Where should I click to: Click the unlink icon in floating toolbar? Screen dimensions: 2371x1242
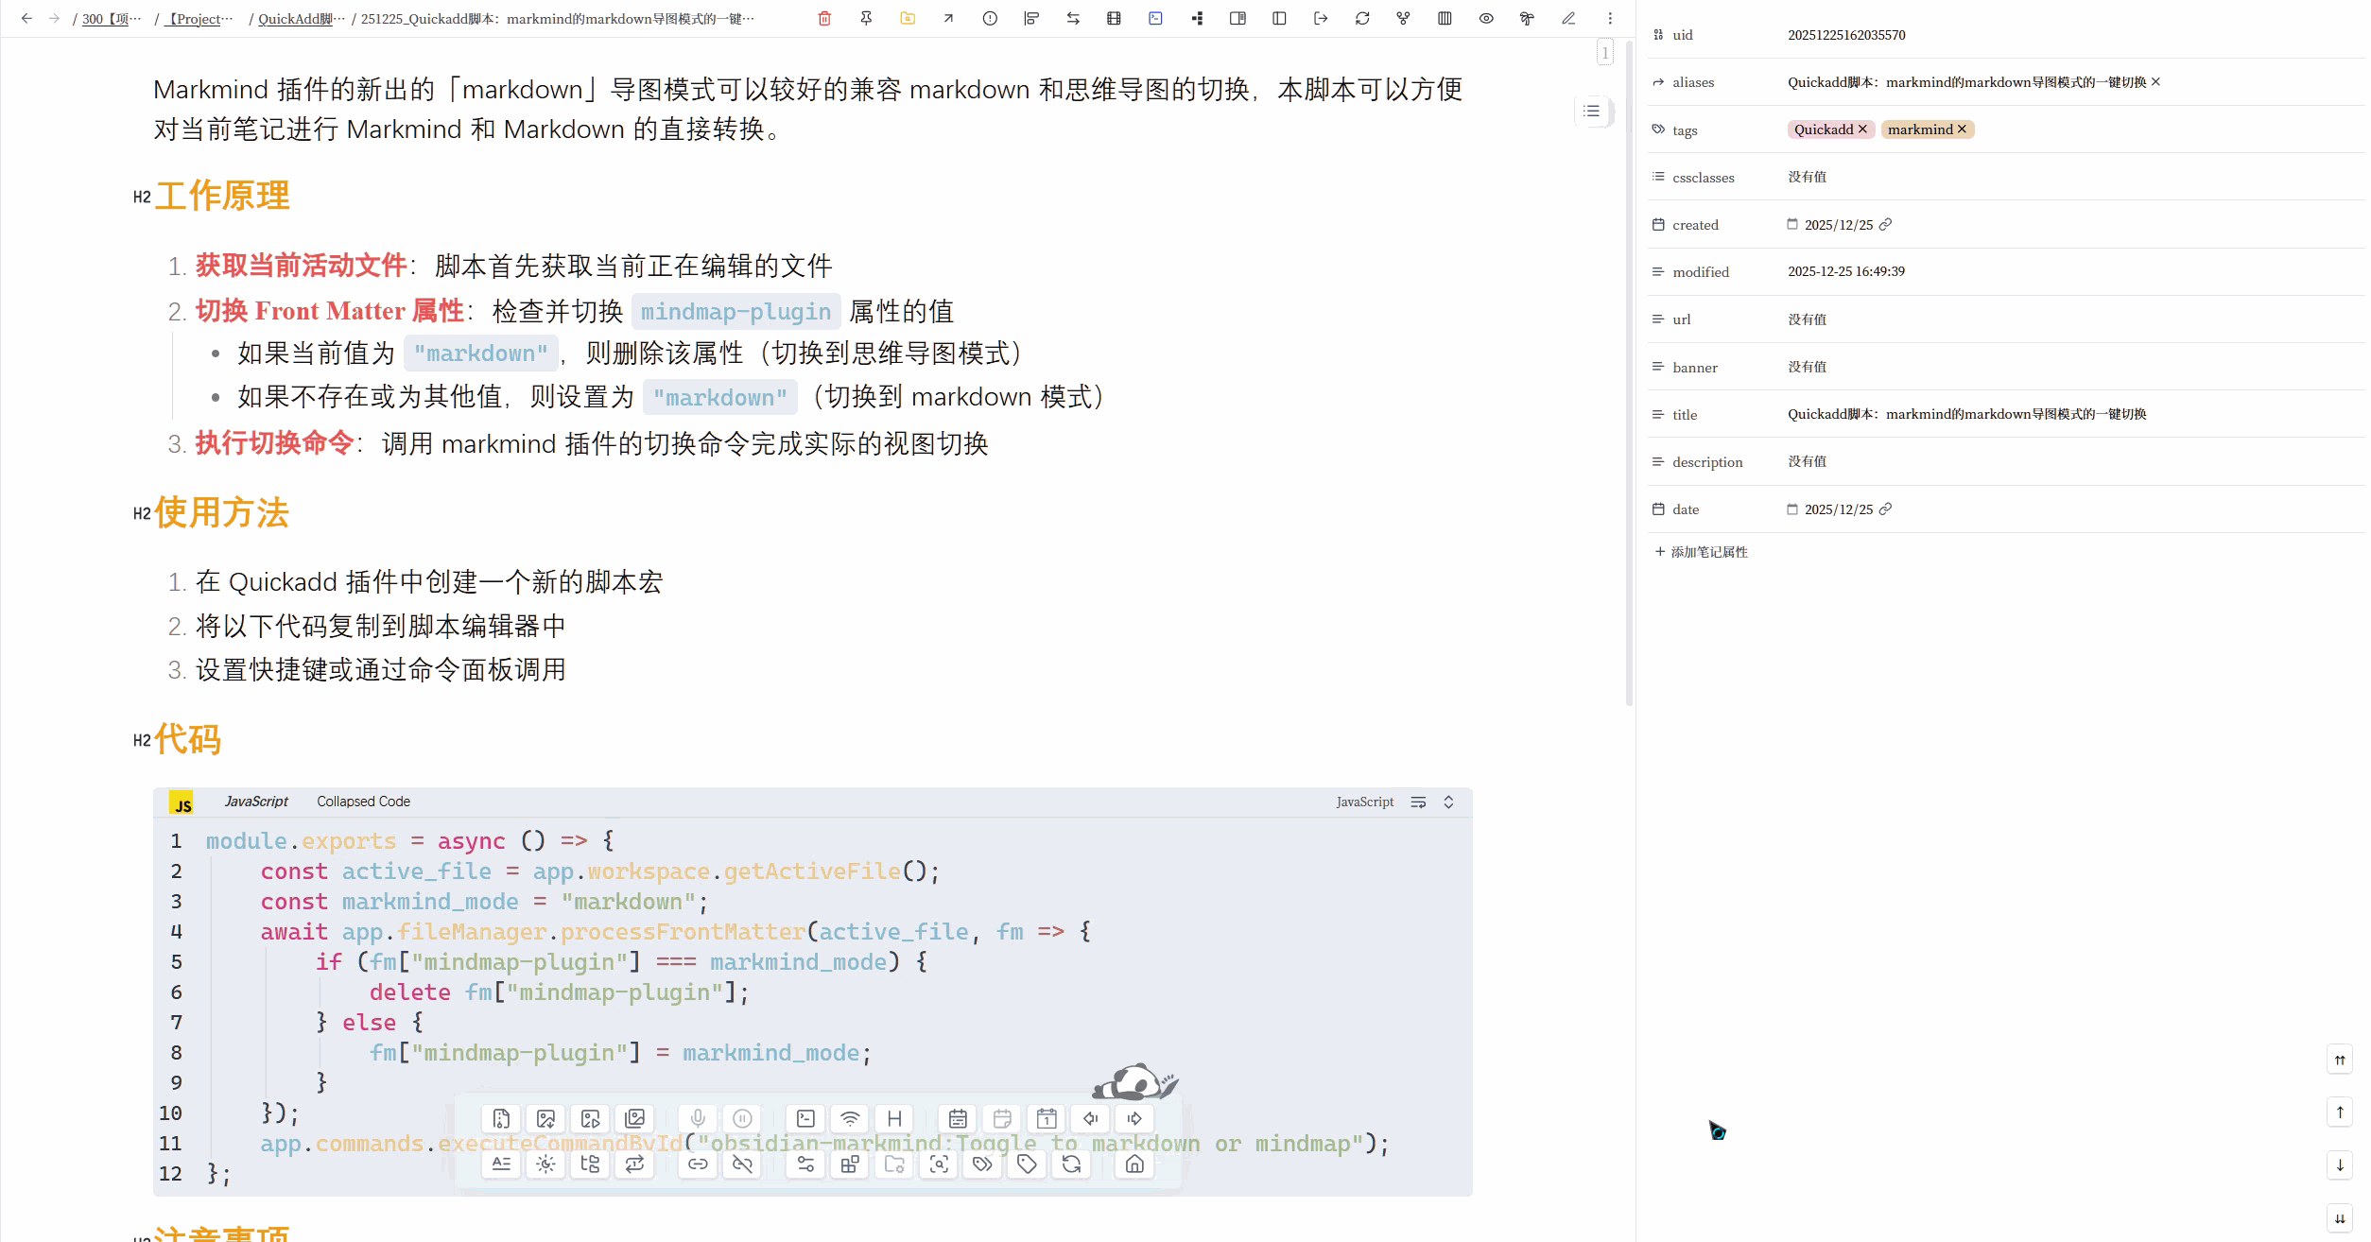(742, 1164)
